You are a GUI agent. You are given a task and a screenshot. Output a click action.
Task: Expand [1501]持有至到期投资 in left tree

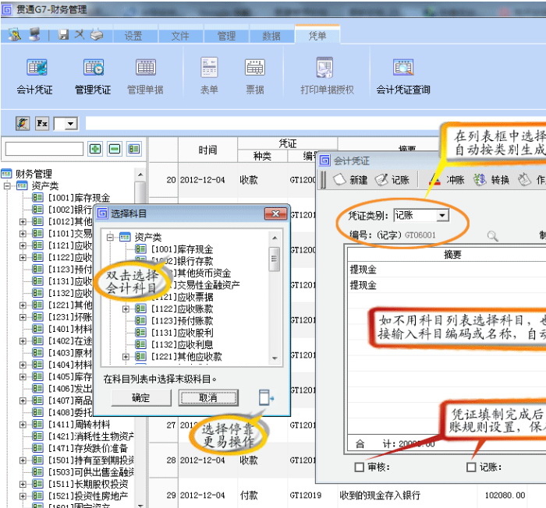coord(23,460)
